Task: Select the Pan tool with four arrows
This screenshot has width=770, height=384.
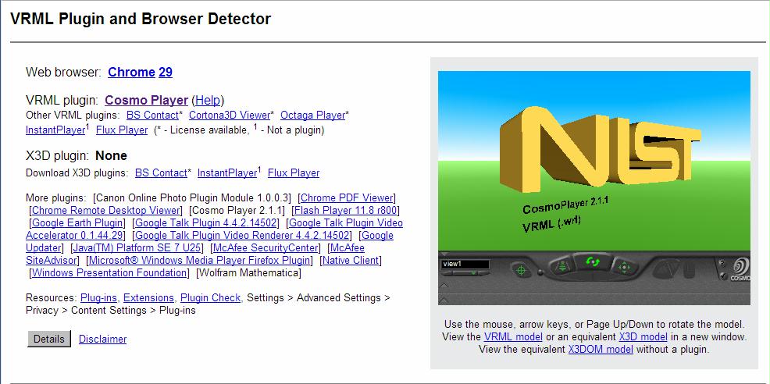Action: [x=624, y=267]
